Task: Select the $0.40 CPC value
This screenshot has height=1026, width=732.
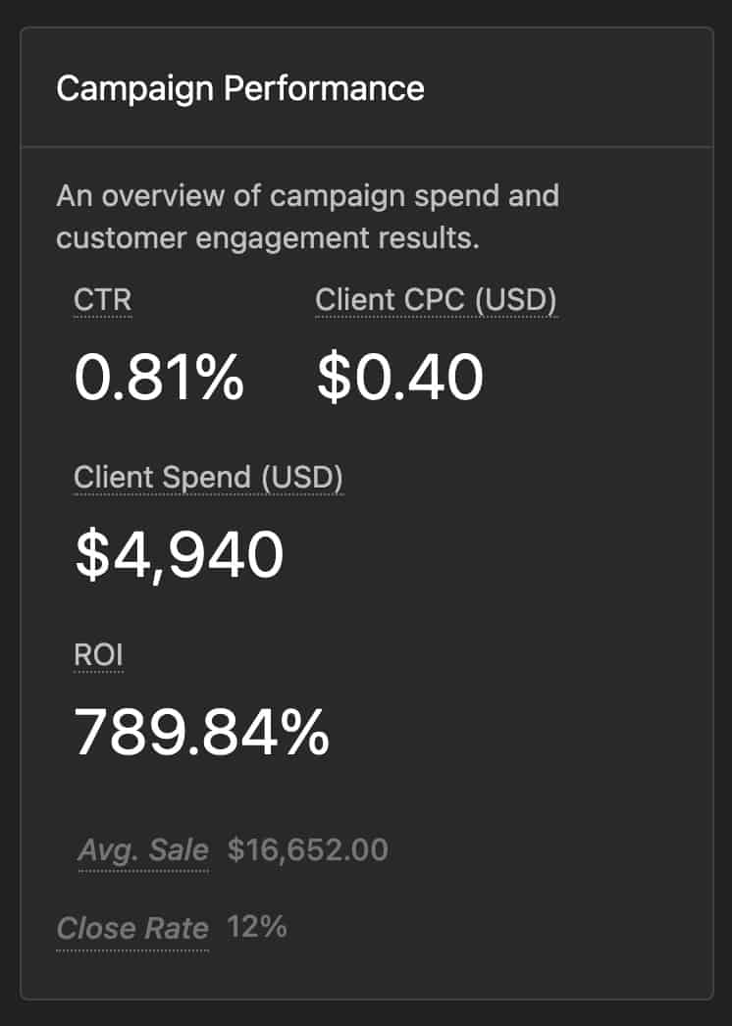Action: (399, 378)
